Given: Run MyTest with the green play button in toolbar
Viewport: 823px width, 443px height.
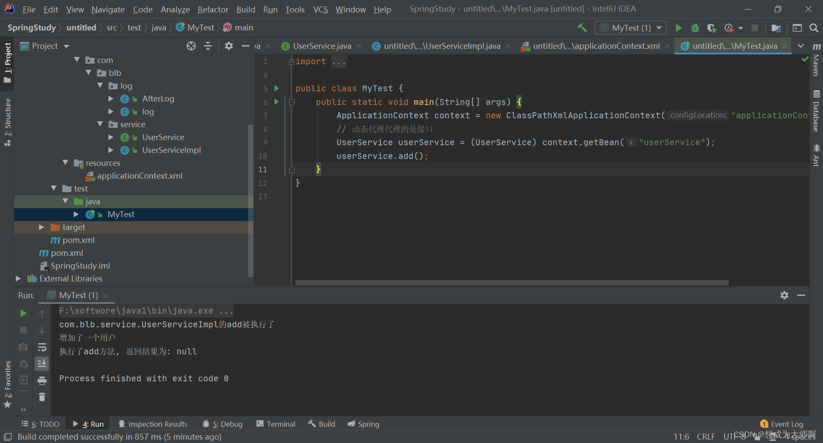Looking at the screenshot, I should point(679,28).
